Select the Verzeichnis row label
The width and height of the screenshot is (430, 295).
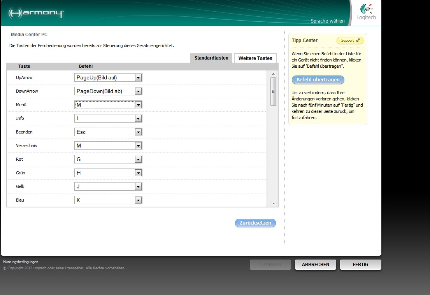26,146
